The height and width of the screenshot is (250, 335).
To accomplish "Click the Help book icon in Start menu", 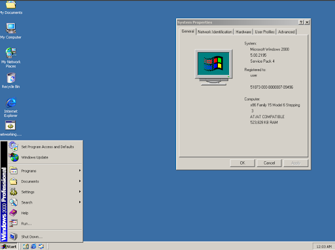I will pos(14,213).
